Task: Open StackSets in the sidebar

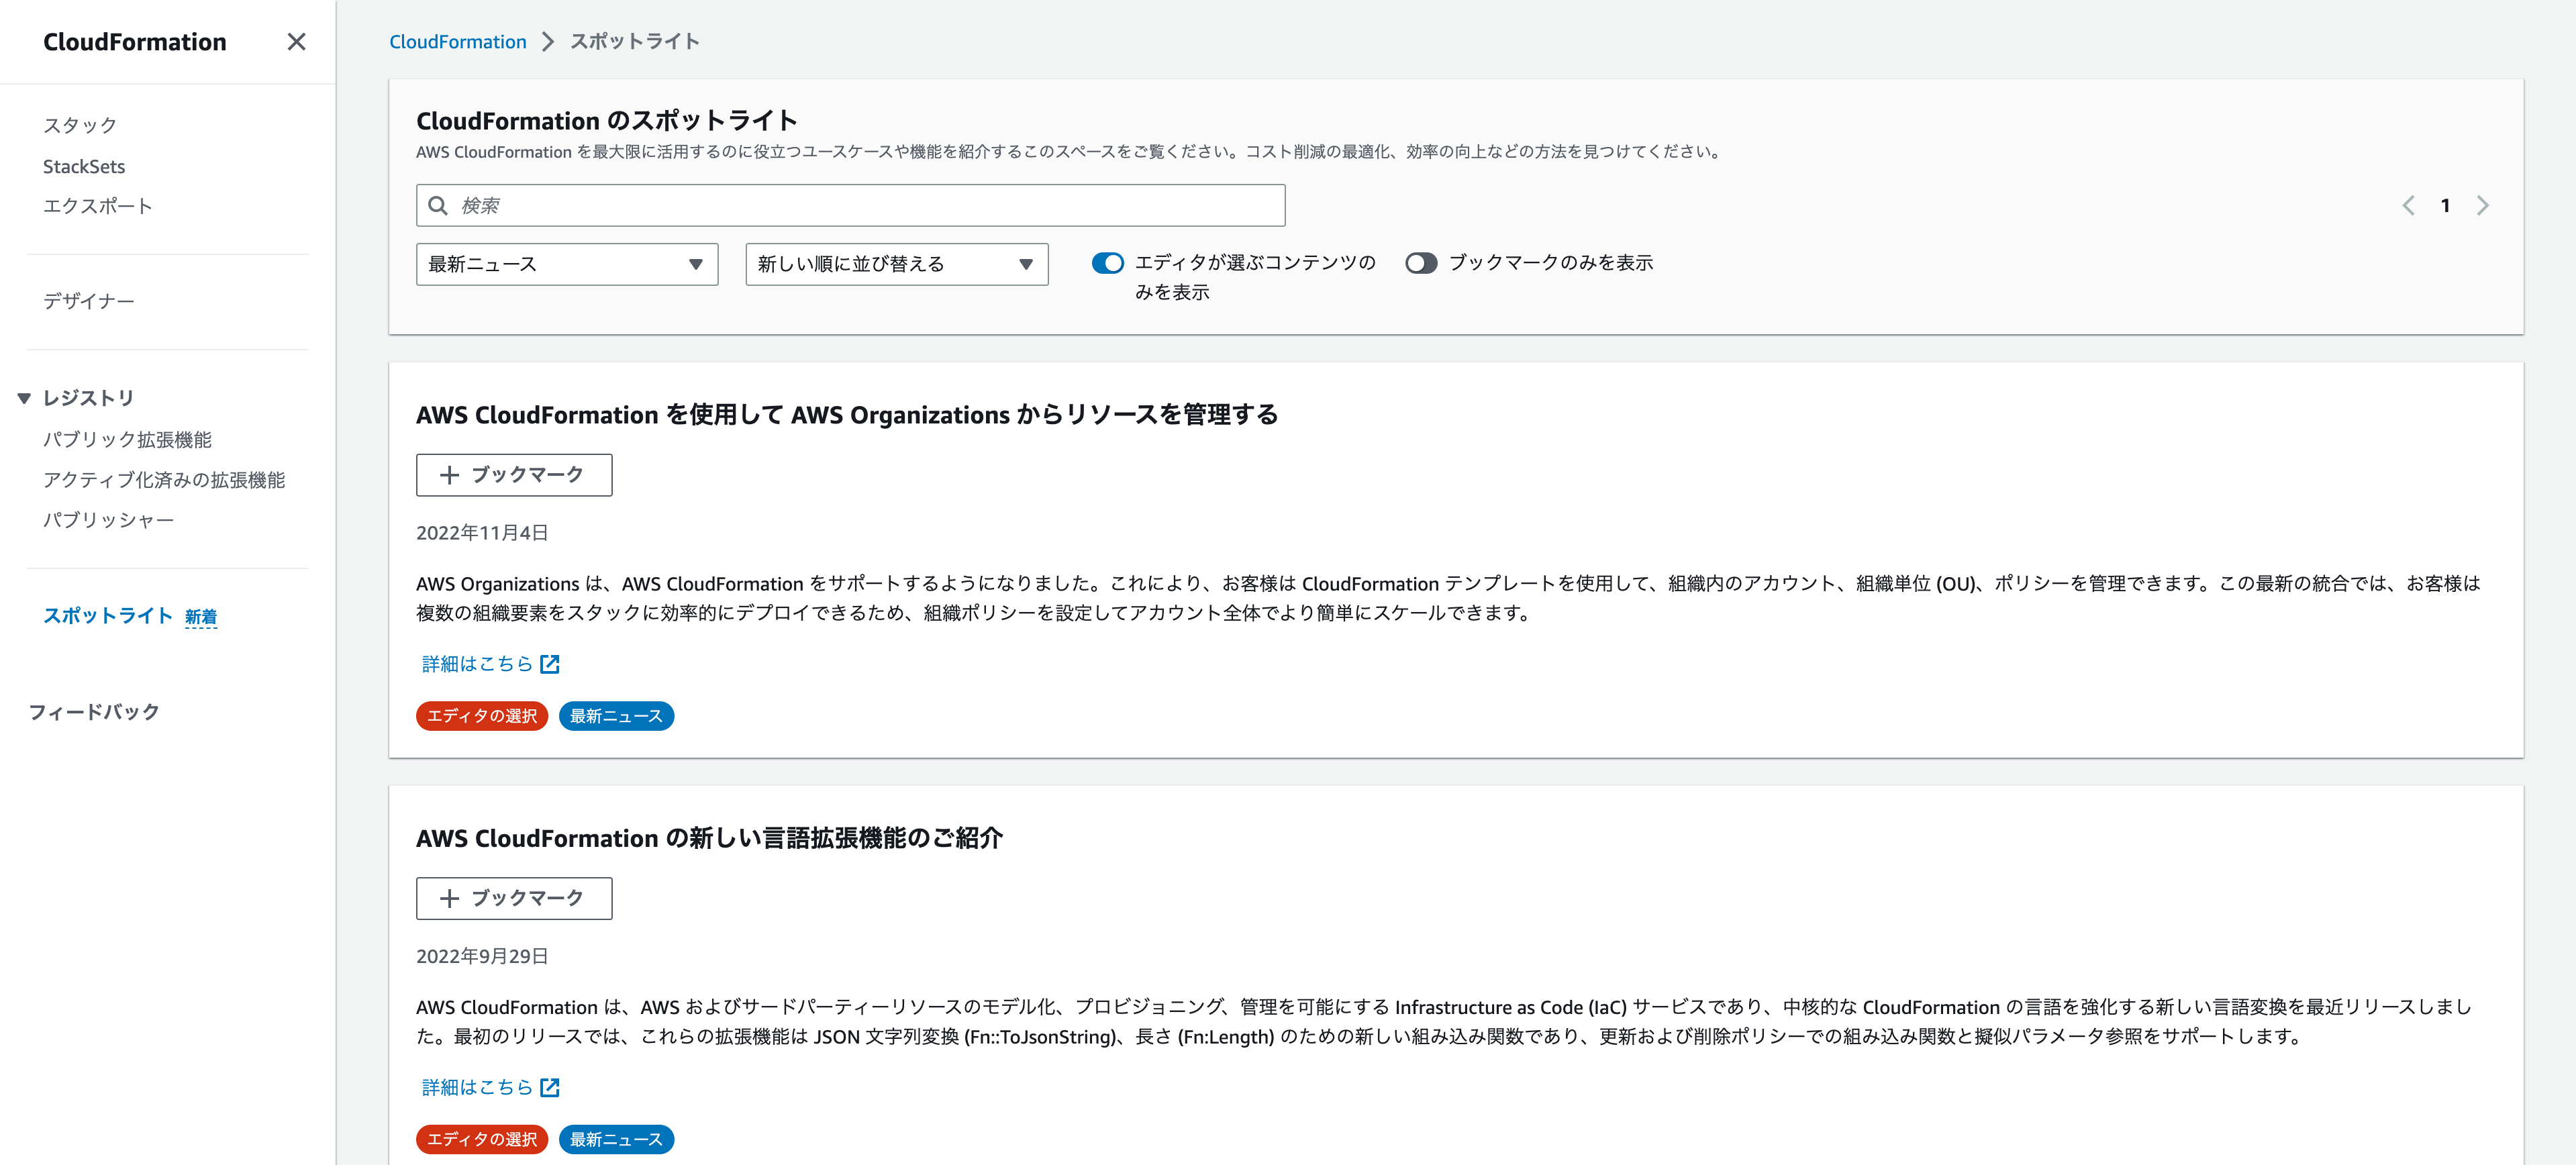Action: [x=84, y=166]
